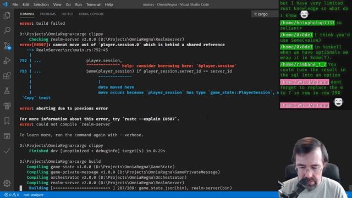The height and width of the screenshot is (198, 352).
Task: Switch to the PROBLEMS panel tab
Action: [48, 14]
